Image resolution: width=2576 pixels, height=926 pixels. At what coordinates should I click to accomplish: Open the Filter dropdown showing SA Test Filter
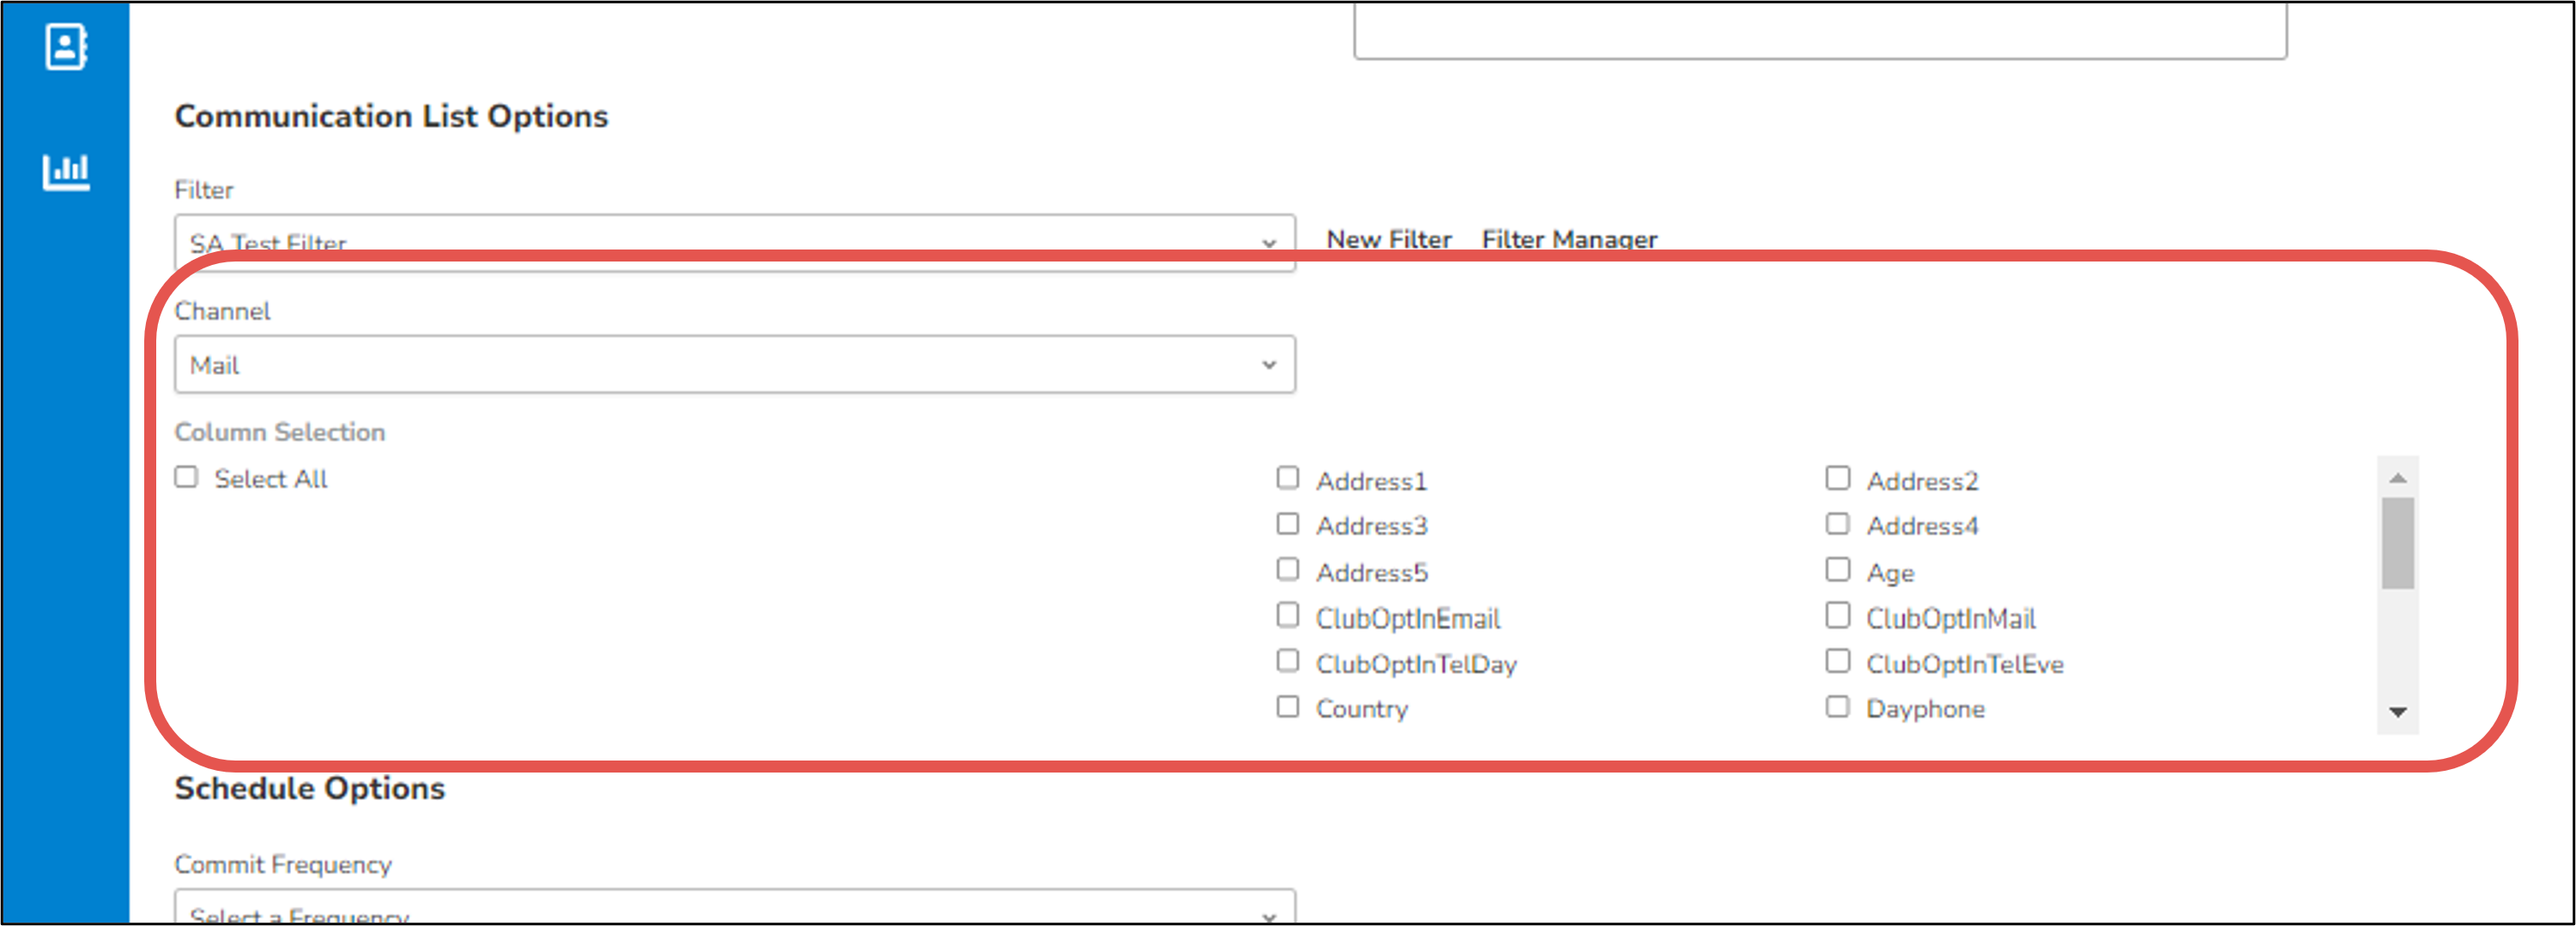(735, 243)
